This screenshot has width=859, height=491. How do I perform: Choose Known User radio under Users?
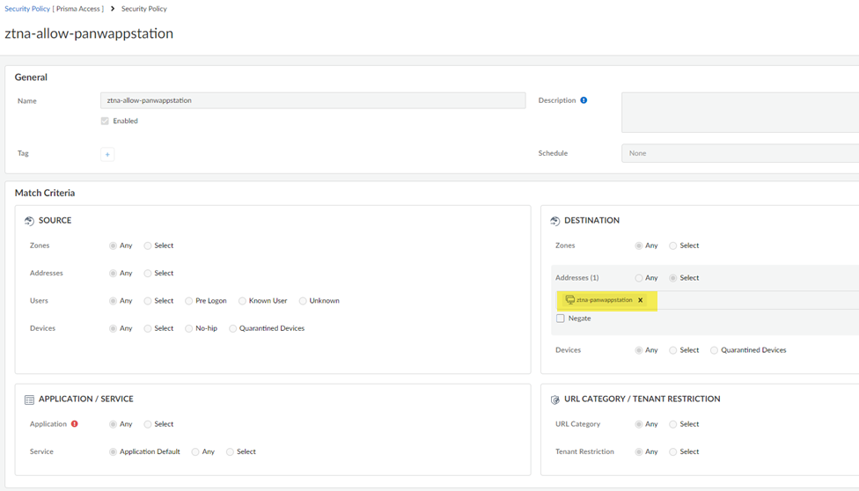(x=242, y=301)
